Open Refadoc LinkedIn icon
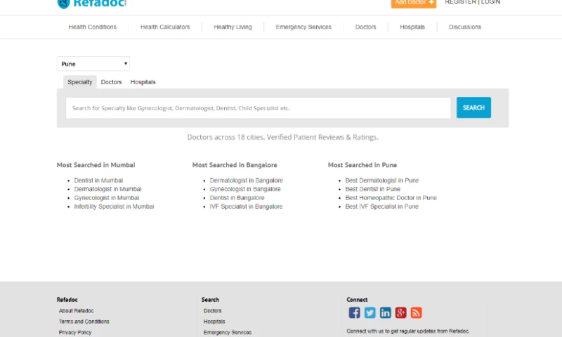Screen dimensions: 562x337 click(385, 312)
